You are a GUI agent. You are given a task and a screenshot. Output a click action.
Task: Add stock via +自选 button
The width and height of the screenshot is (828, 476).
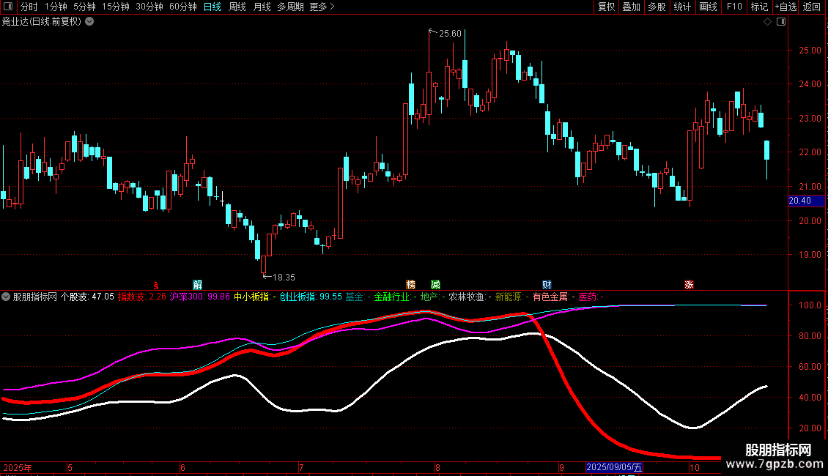785,7
